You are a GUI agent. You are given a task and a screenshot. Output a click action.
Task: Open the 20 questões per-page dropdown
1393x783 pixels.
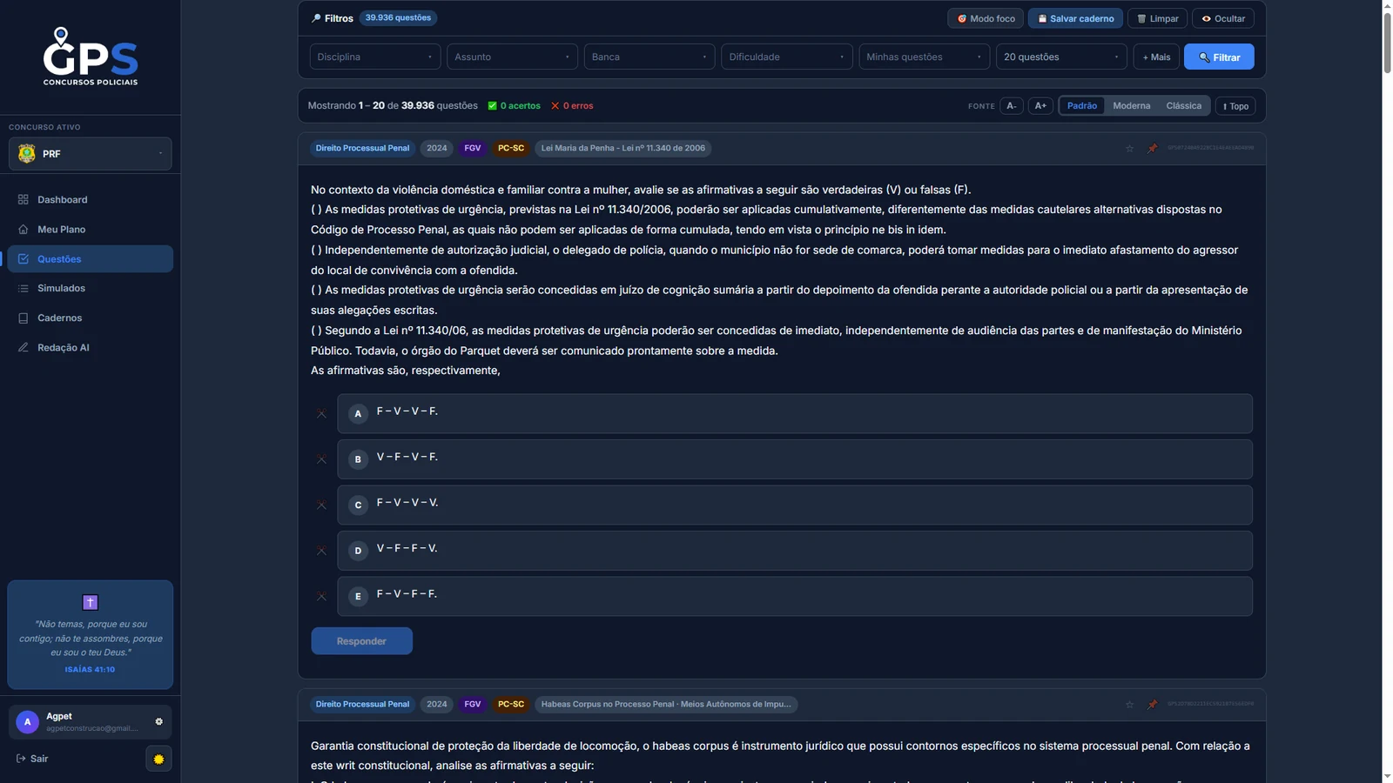coord(1061,57)
